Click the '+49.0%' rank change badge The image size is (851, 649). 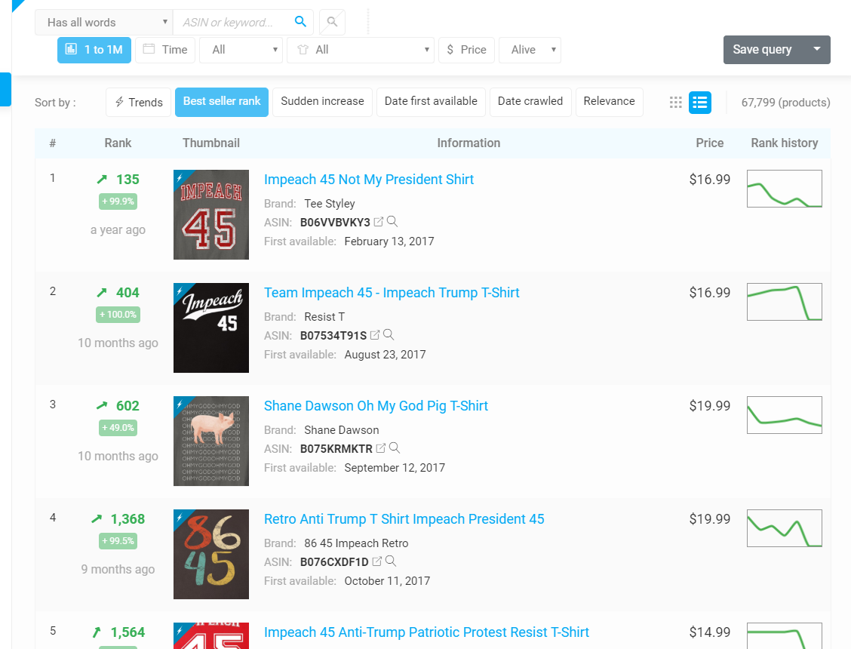[118, 428]
